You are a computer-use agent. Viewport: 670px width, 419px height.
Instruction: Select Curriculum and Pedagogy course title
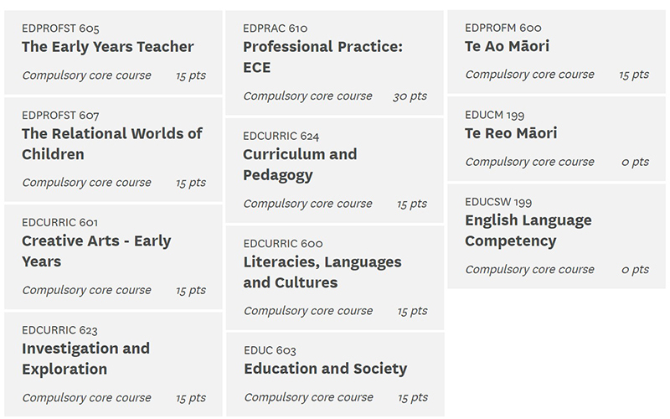(300, 164)
